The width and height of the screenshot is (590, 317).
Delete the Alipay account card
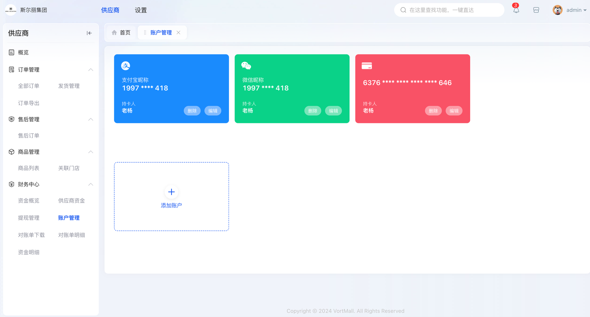192,111
